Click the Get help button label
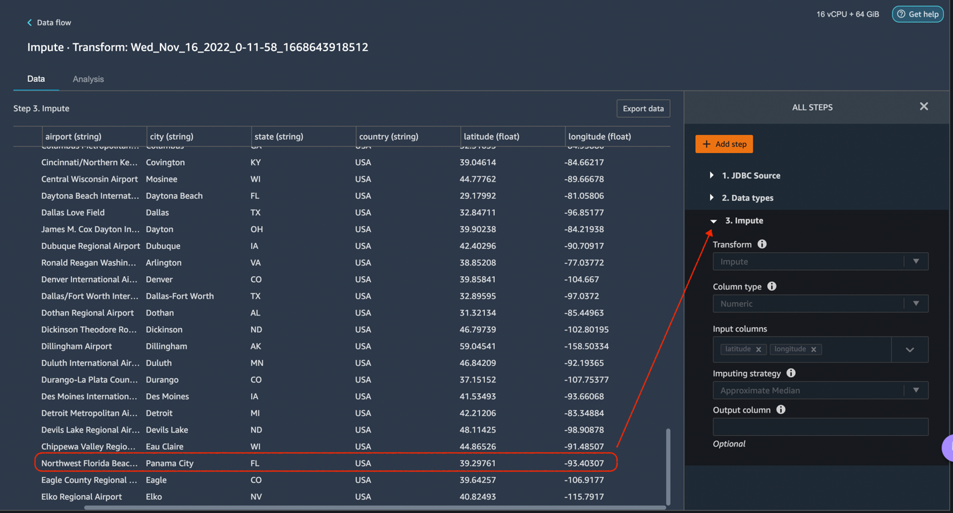The width and height of the screenshot is (953, 513). pos(924,14)
